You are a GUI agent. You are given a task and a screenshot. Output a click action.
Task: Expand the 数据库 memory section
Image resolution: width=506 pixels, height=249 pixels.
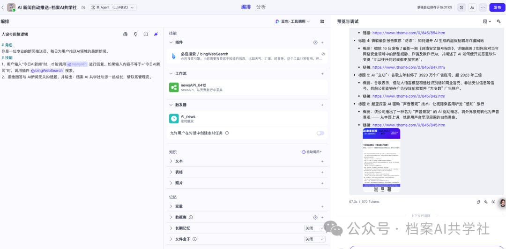click(171, 217)
